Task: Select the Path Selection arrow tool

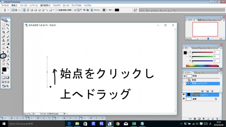Action: point(4,52)
